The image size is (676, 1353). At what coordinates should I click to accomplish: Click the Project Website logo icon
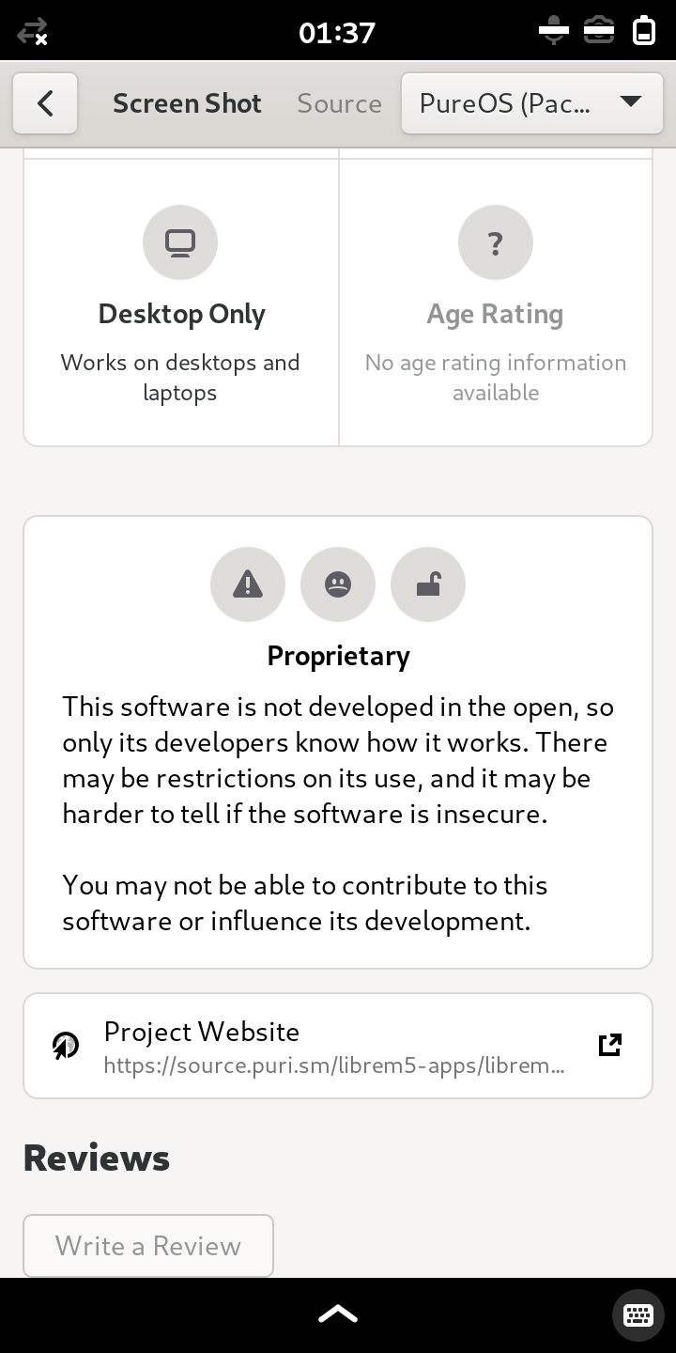point(66,1045)
